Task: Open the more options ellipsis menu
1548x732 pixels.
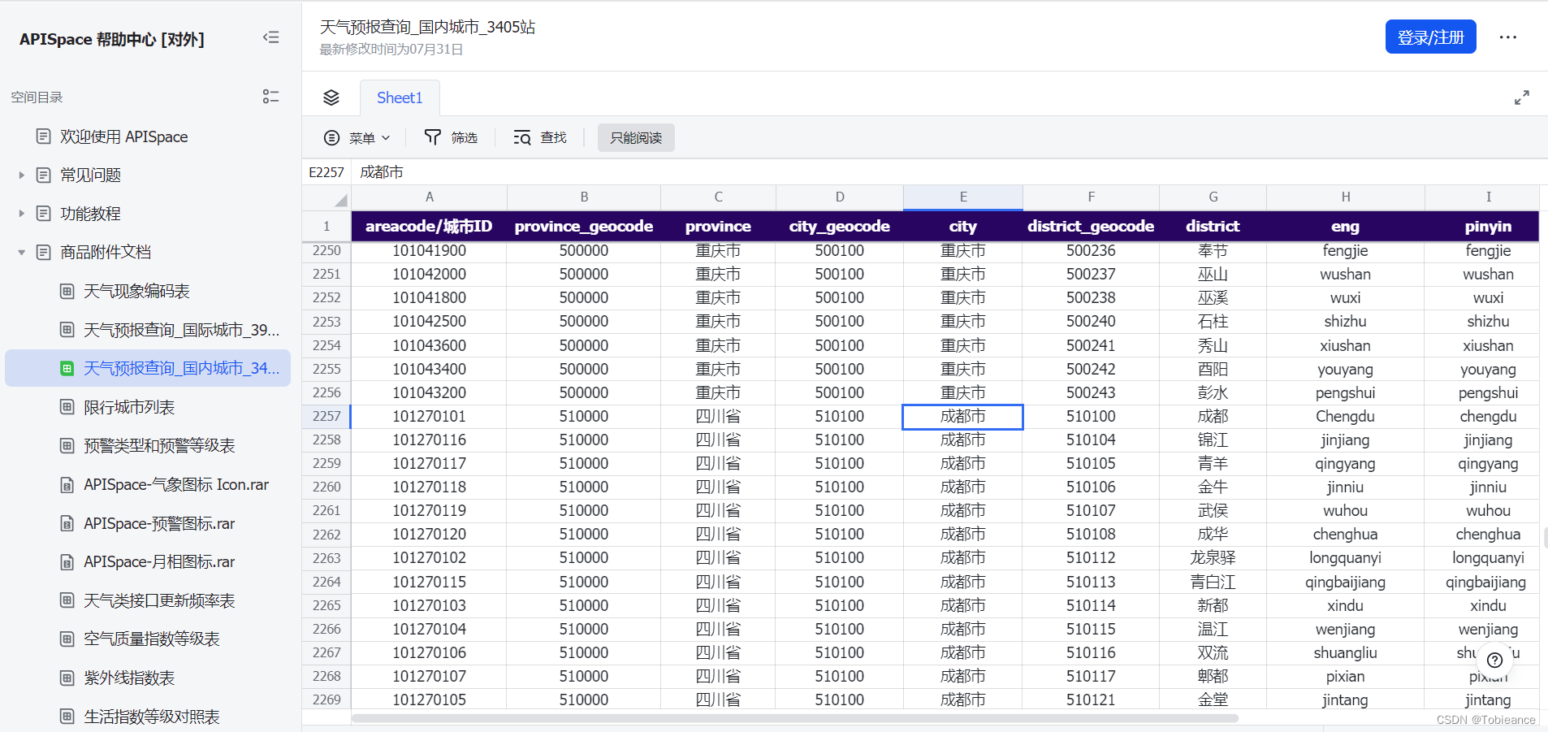Action: pos(1508,37)
